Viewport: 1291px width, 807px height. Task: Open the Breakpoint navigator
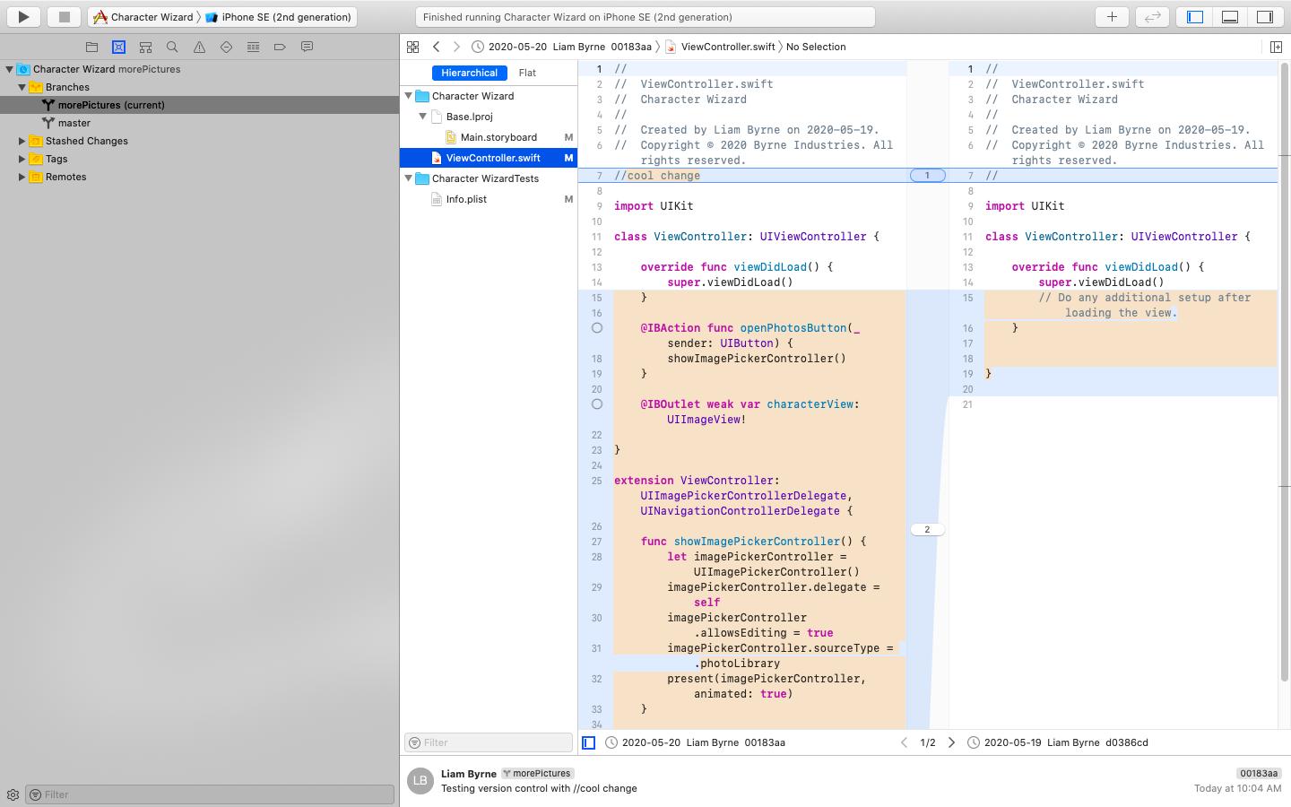[x=280, y=47]
